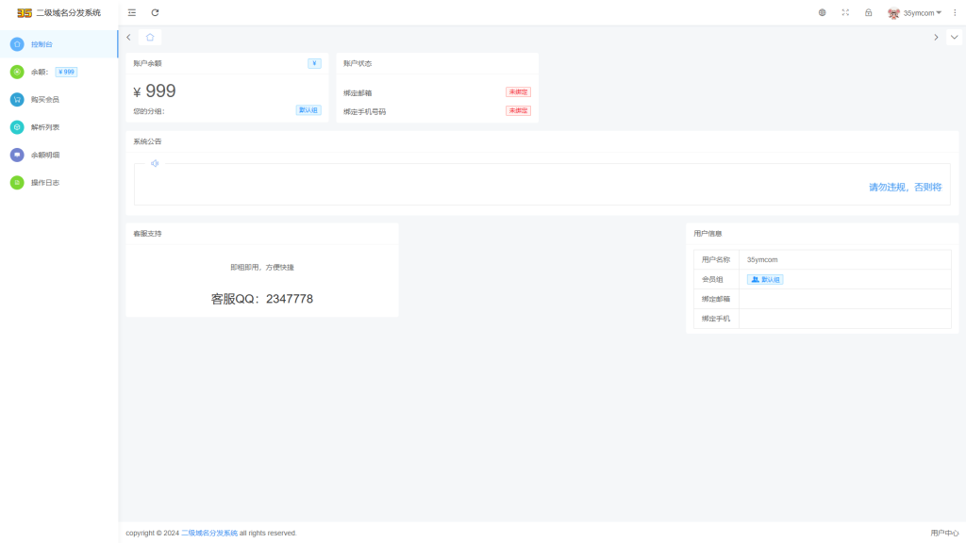
Task: Open the three-dot more options menu
Action: [955, 12]
